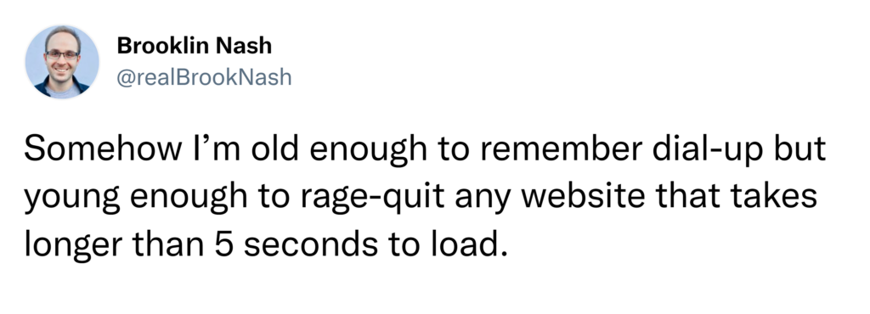The height and width of the screenshot is (314, 870).
Task: Click the tweet body text
Action: (425, 197)
